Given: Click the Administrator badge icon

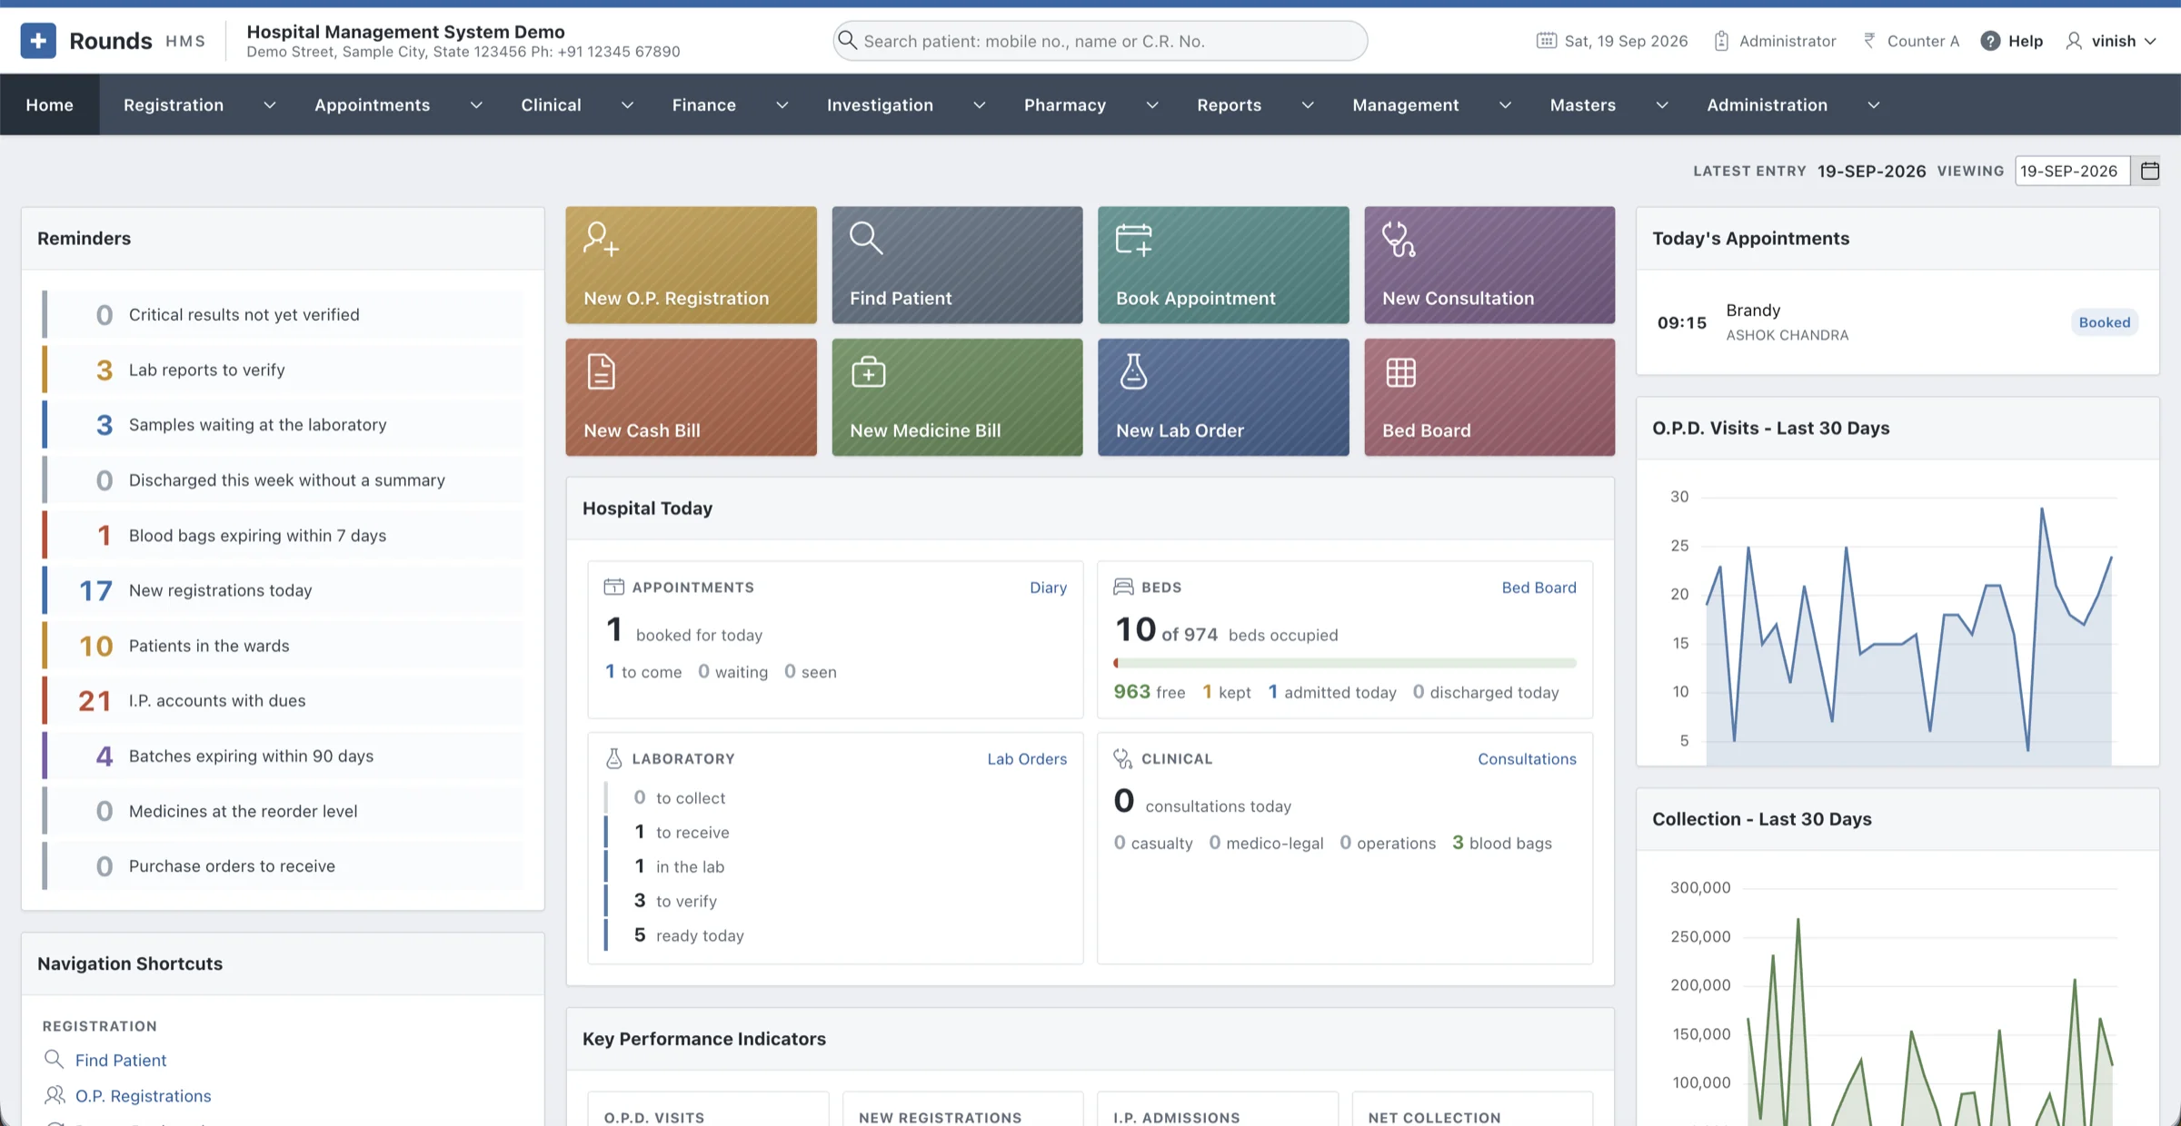Looking at the screenshot, I should pyautogui.click(x=1721, y=41).
